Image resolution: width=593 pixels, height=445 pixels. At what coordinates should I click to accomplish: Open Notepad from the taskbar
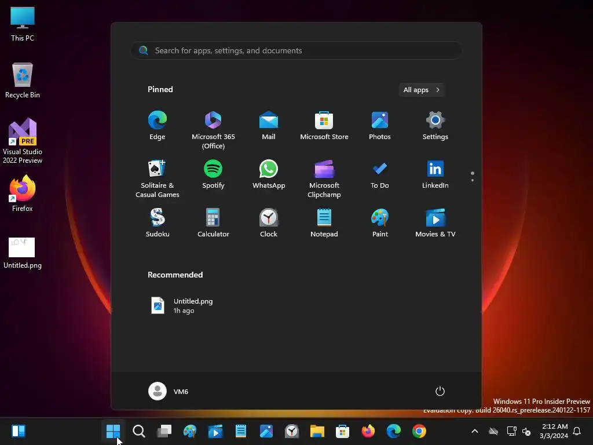pos(240,431)
